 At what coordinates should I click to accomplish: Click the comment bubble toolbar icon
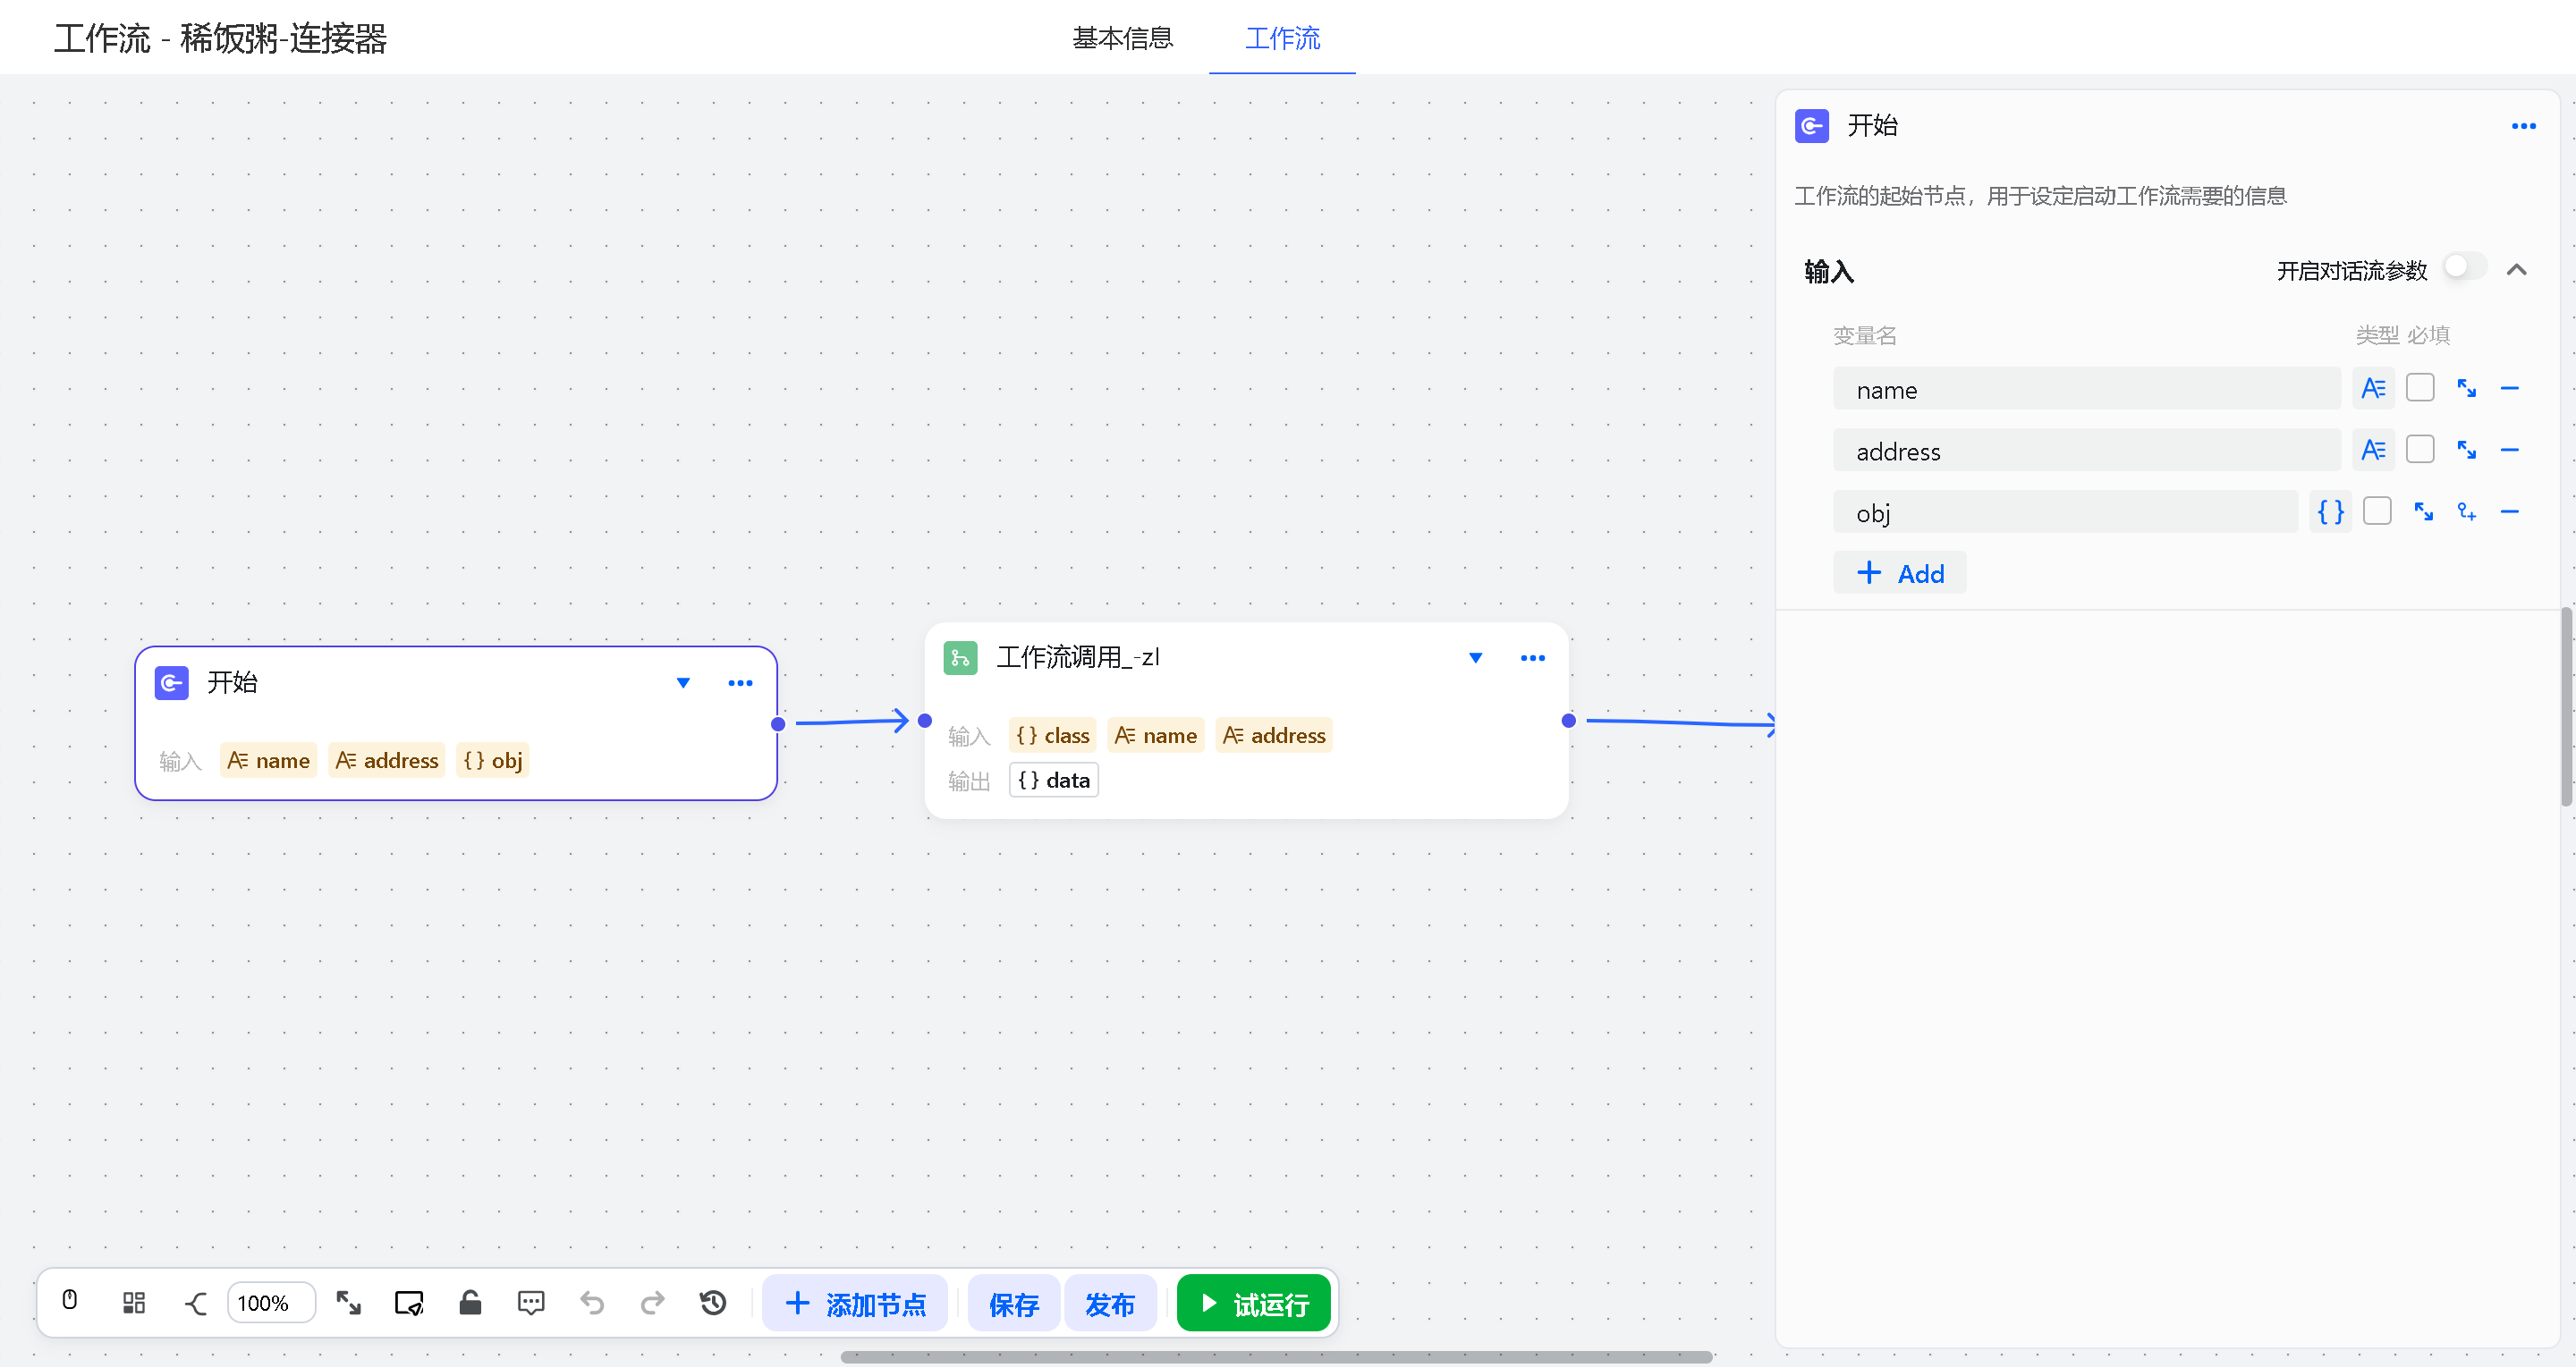point(531,1303)
